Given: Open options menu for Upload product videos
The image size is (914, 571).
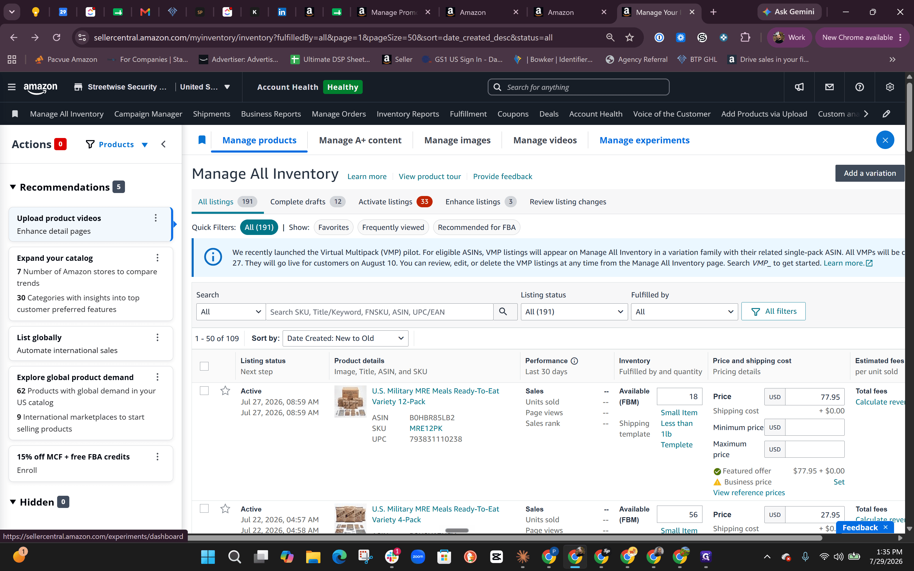Looking at the screenshot, I should pyautogui.click(x=155, y=218).
